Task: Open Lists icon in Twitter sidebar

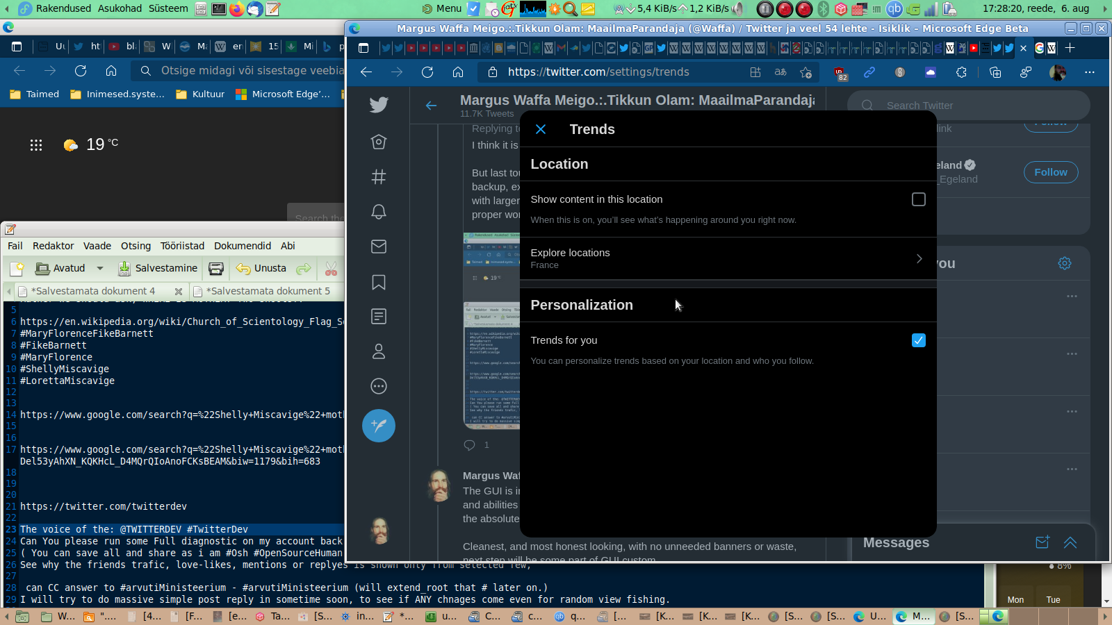Action: [x=379, y=317]
